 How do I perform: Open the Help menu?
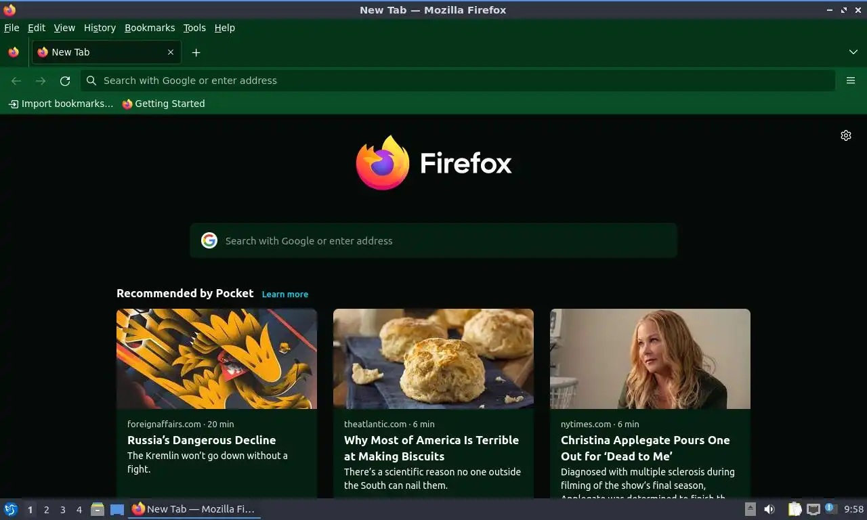pyautogui.click(x=225, y=28)
